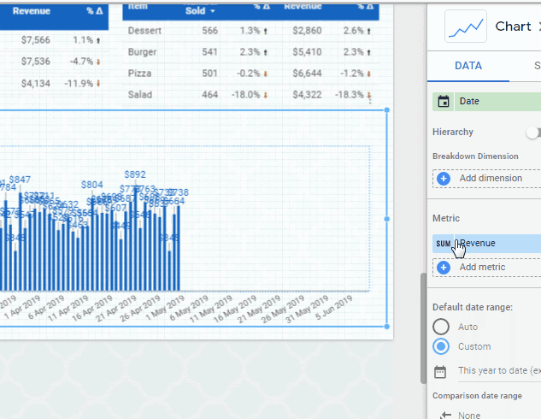Click the calendar icon beside This year to date
The height and width of the screenshot is (419, 541).
(x=441, y=372)
